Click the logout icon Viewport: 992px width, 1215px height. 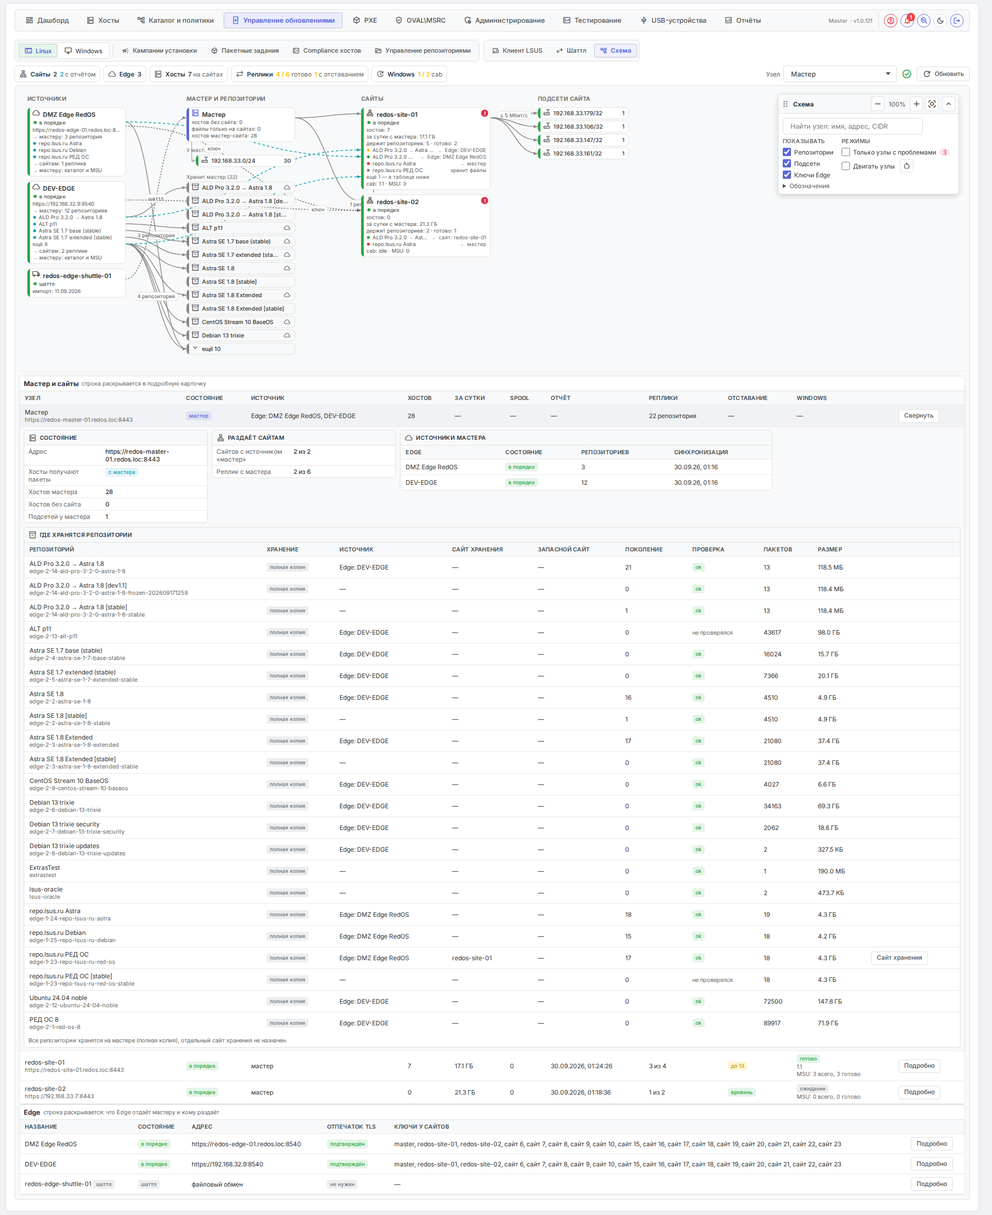[x=956, y=21]
